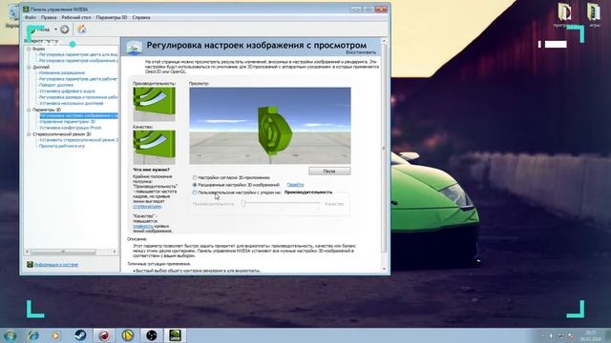
Task: Click the yellow-green round taskbar icon
Action: tap(128, 334)
